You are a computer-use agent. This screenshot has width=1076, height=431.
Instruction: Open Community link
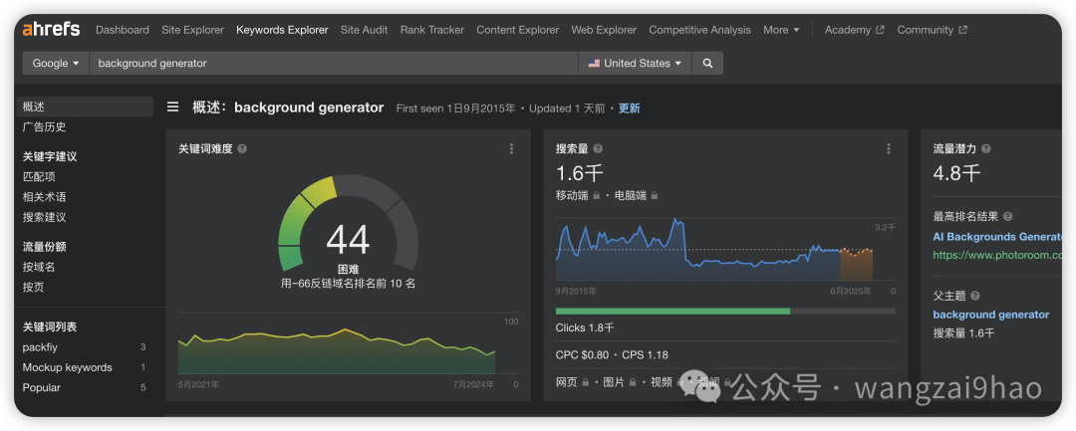(x=925, y=30)
